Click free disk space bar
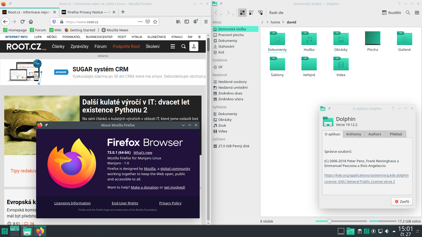Image resolution: width=422 pixels, height=237 pixels. 383,221
